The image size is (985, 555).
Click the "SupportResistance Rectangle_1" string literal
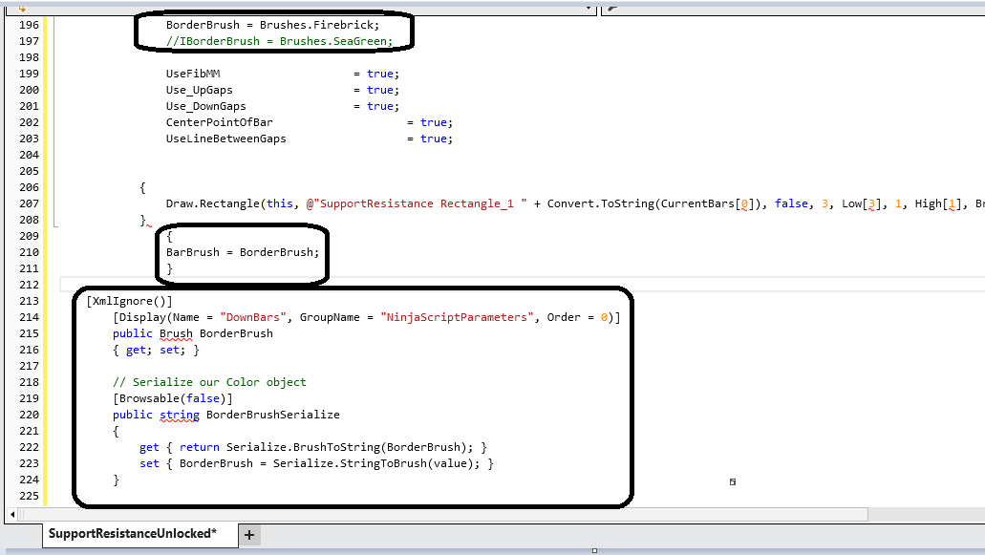tap(417, 203)
